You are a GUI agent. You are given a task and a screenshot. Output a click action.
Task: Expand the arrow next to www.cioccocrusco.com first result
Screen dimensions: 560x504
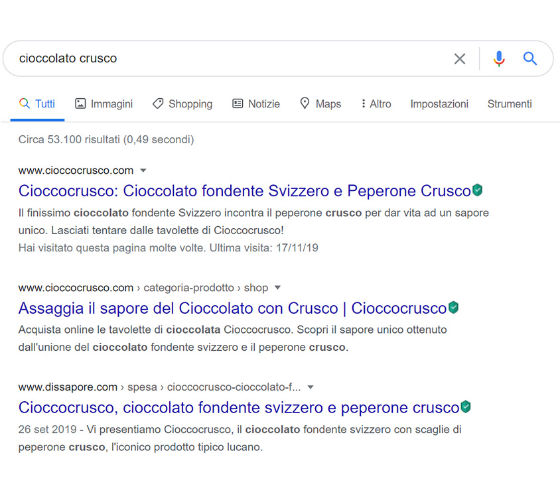(143, 170)
